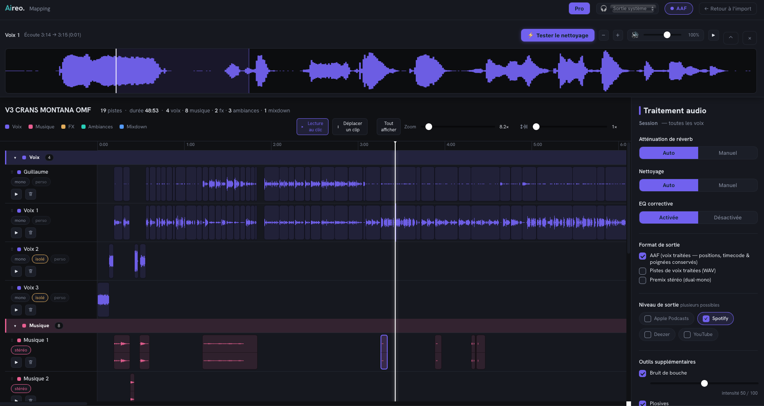Set Atténuation de réverb to Auto
This screenshot has width=764, height=406.
669,153
